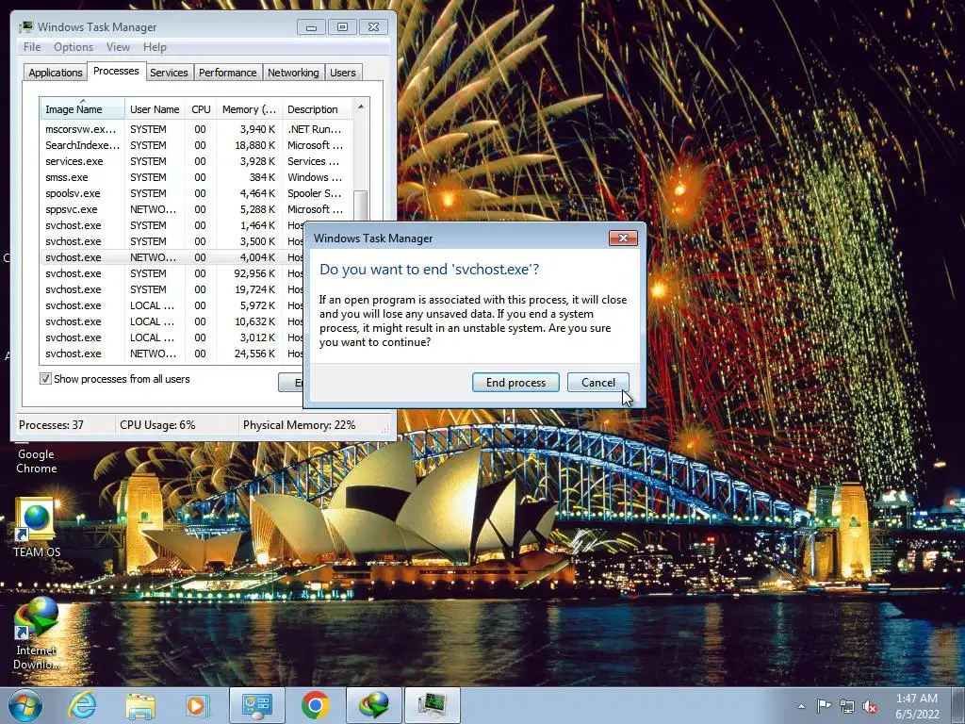Select the SearchIndexer process row
965x724 pixels.
coord(196,145)
